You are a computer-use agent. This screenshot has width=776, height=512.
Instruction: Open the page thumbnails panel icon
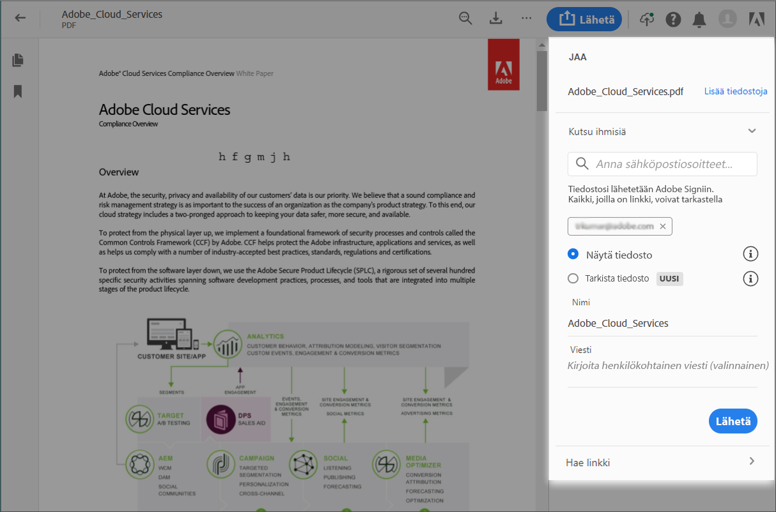(18, 61)
